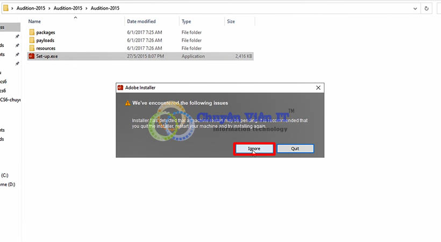Expand the address bar history dropdown
The image size is (441, 242).
[x=414, y=9]
